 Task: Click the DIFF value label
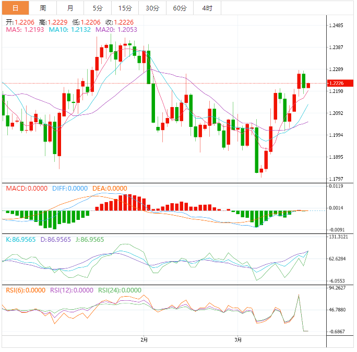click(69, 189)
